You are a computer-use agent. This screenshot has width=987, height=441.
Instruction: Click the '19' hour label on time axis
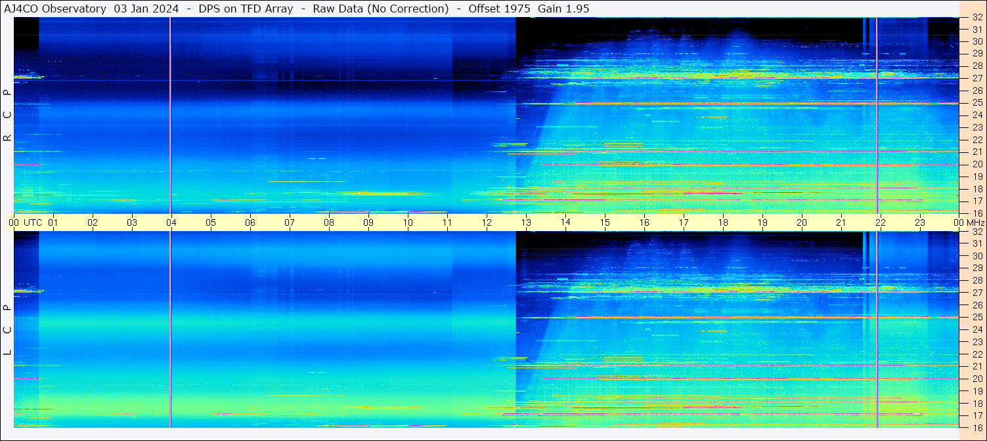[762, 222]
